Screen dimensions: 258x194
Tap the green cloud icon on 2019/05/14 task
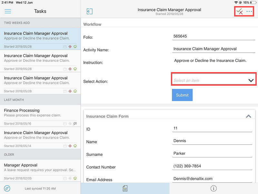click(x=75, y=146)
